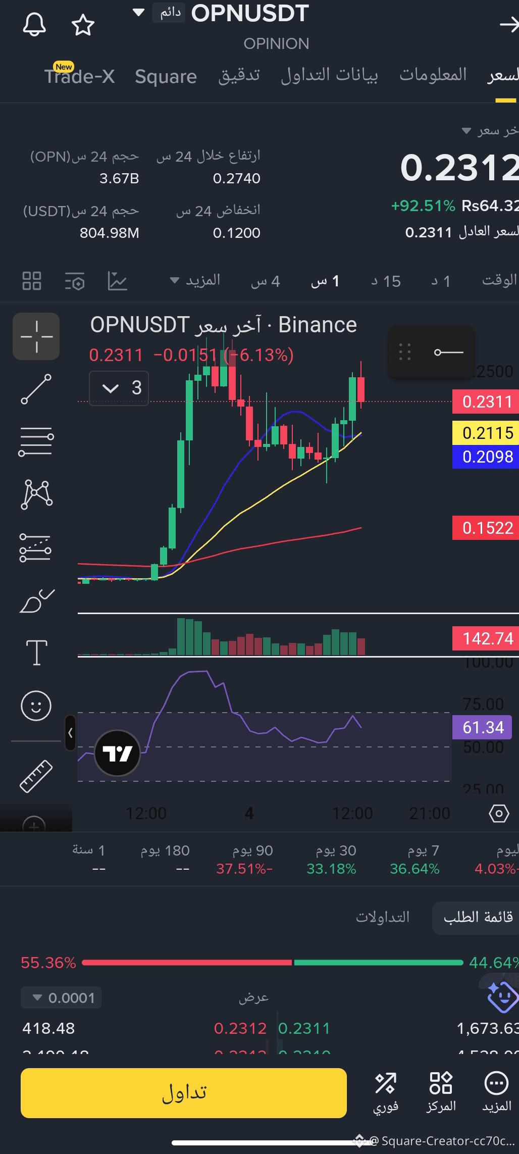The width and height of the screenshot is (519, 1154).
Task: Open the 0.0001 price precision dropdown
Action: pos(61,998)
